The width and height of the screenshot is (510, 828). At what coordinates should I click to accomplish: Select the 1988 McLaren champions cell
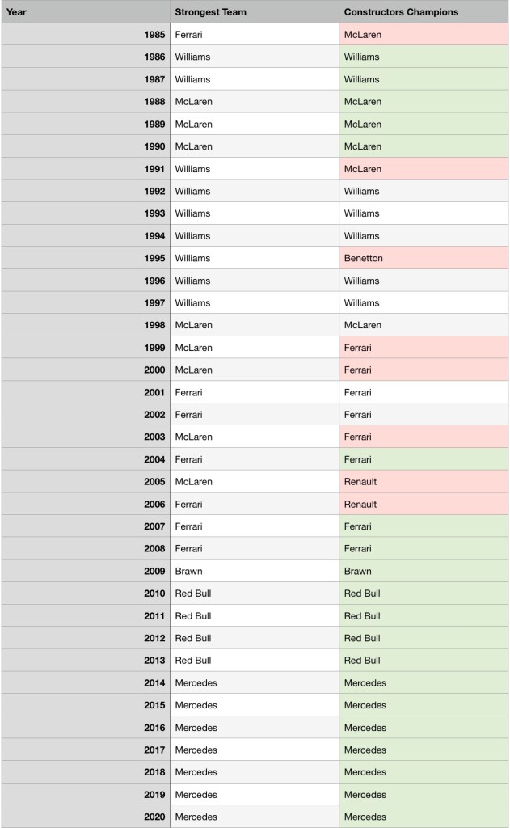tap(424, 102)
